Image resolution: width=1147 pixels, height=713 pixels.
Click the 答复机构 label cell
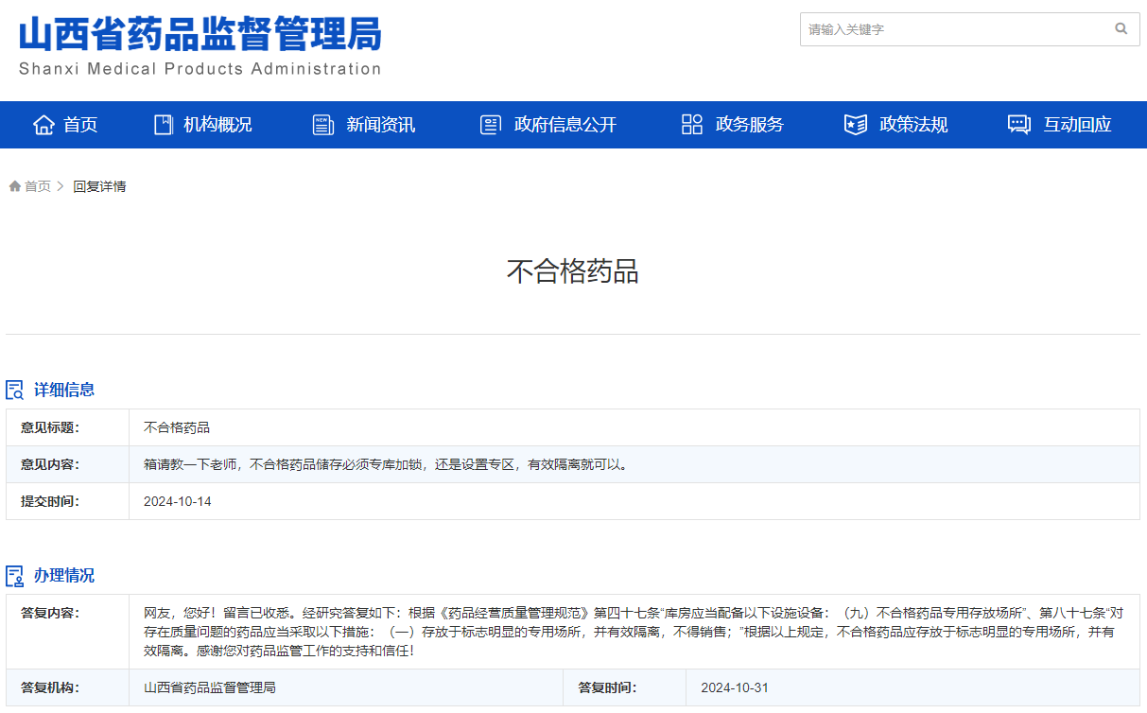[x=68, y=687]
